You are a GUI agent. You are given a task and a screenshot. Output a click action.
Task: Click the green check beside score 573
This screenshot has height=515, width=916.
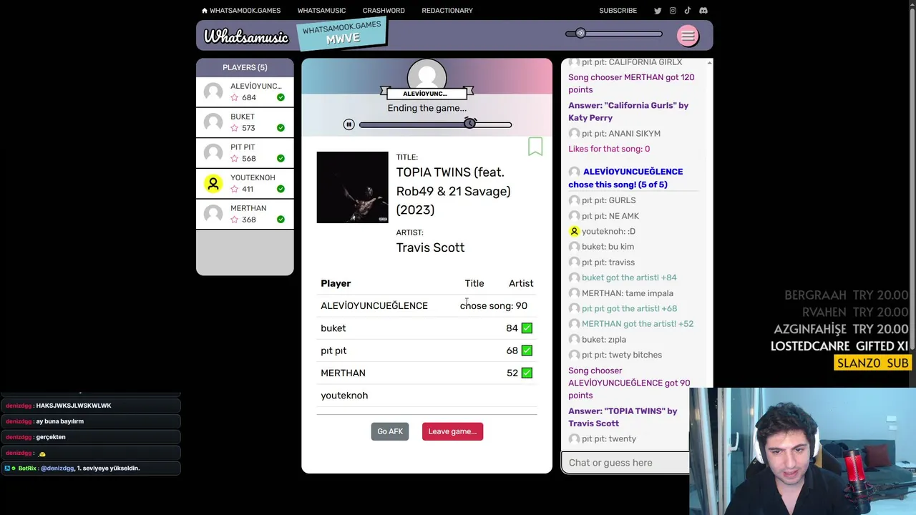[281, 128]
